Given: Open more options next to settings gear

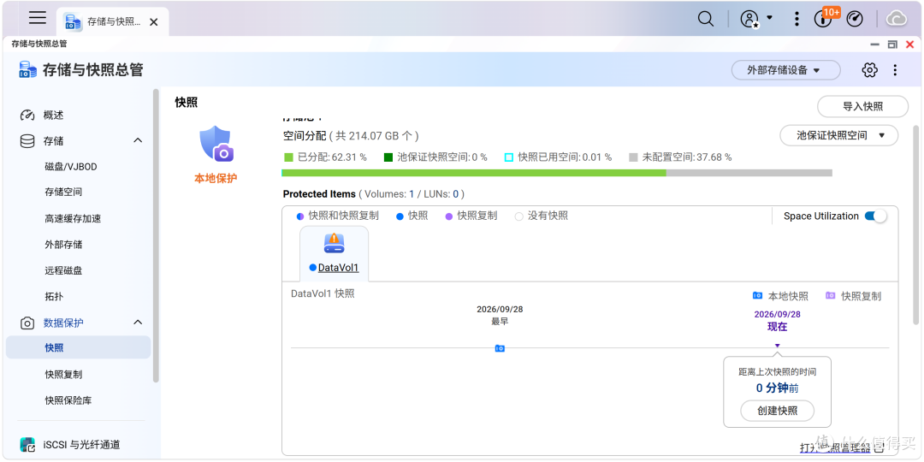Looking at the screenshot, I should (895, 70).
